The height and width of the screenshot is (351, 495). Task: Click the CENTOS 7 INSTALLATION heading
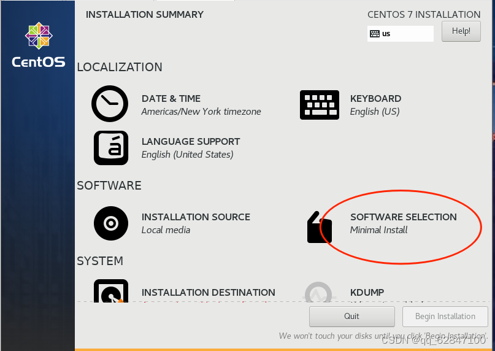424,15
